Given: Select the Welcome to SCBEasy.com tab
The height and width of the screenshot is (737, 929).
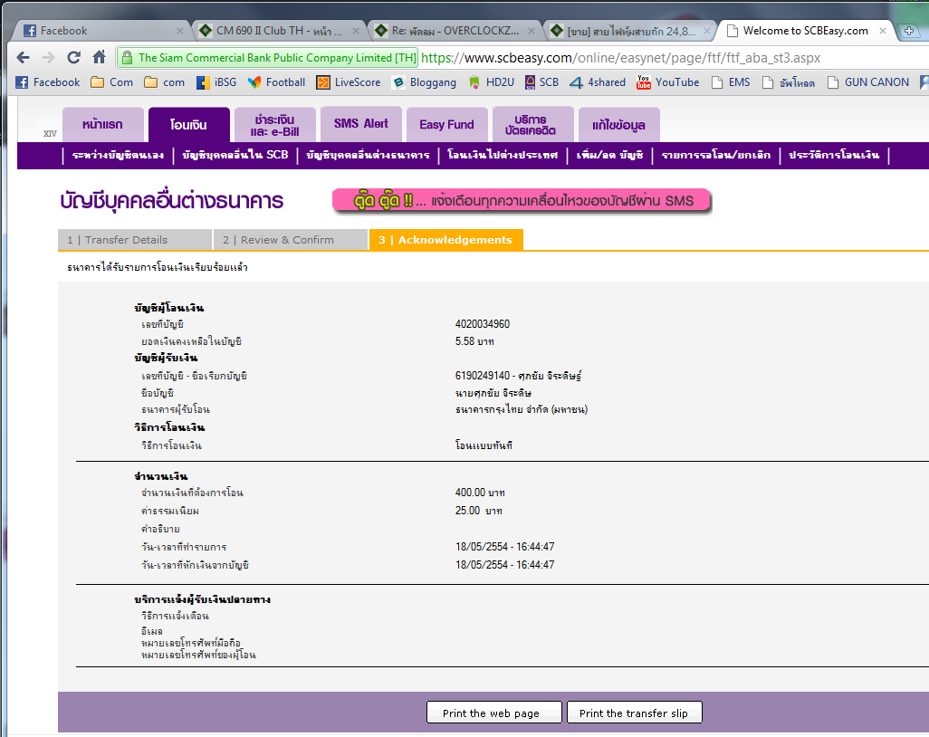Looking at the screenshot, I should (806, 31).
